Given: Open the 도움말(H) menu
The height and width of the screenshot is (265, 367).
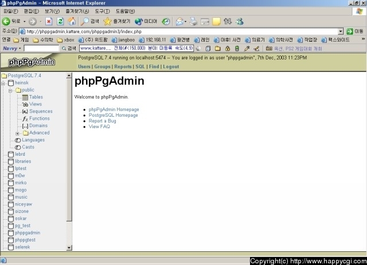Looking at the screenshot, I should tap(125, 11).
